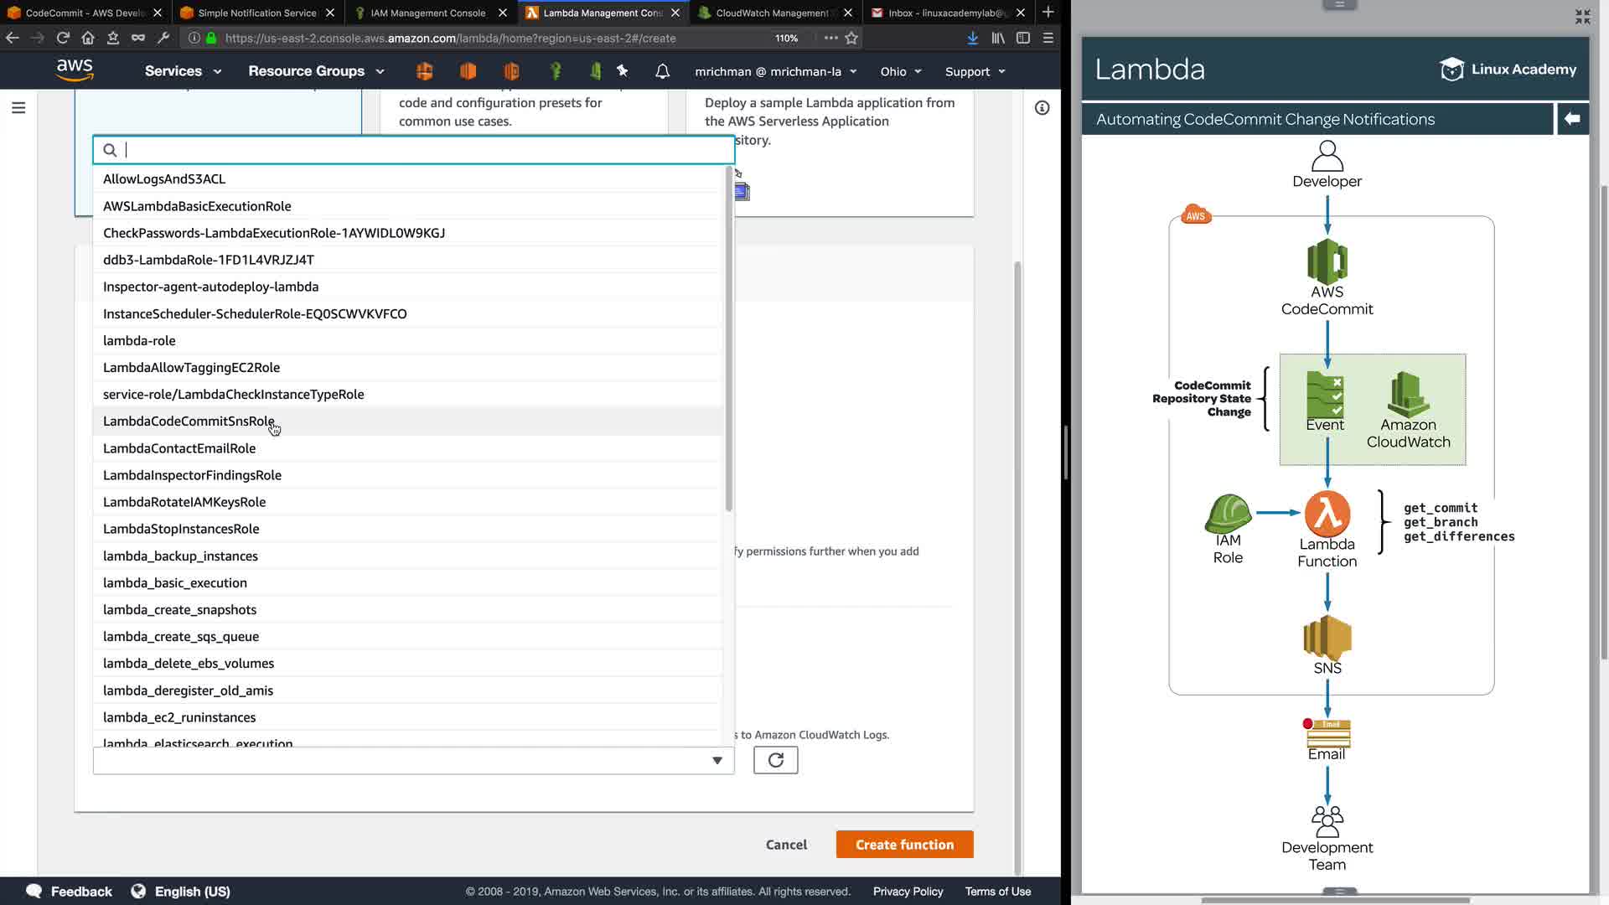The width and height of the screenshot is (1609, 905).
Task: Open the notifications bell icon
Action: pyautogui.click(x=662, y=71)
